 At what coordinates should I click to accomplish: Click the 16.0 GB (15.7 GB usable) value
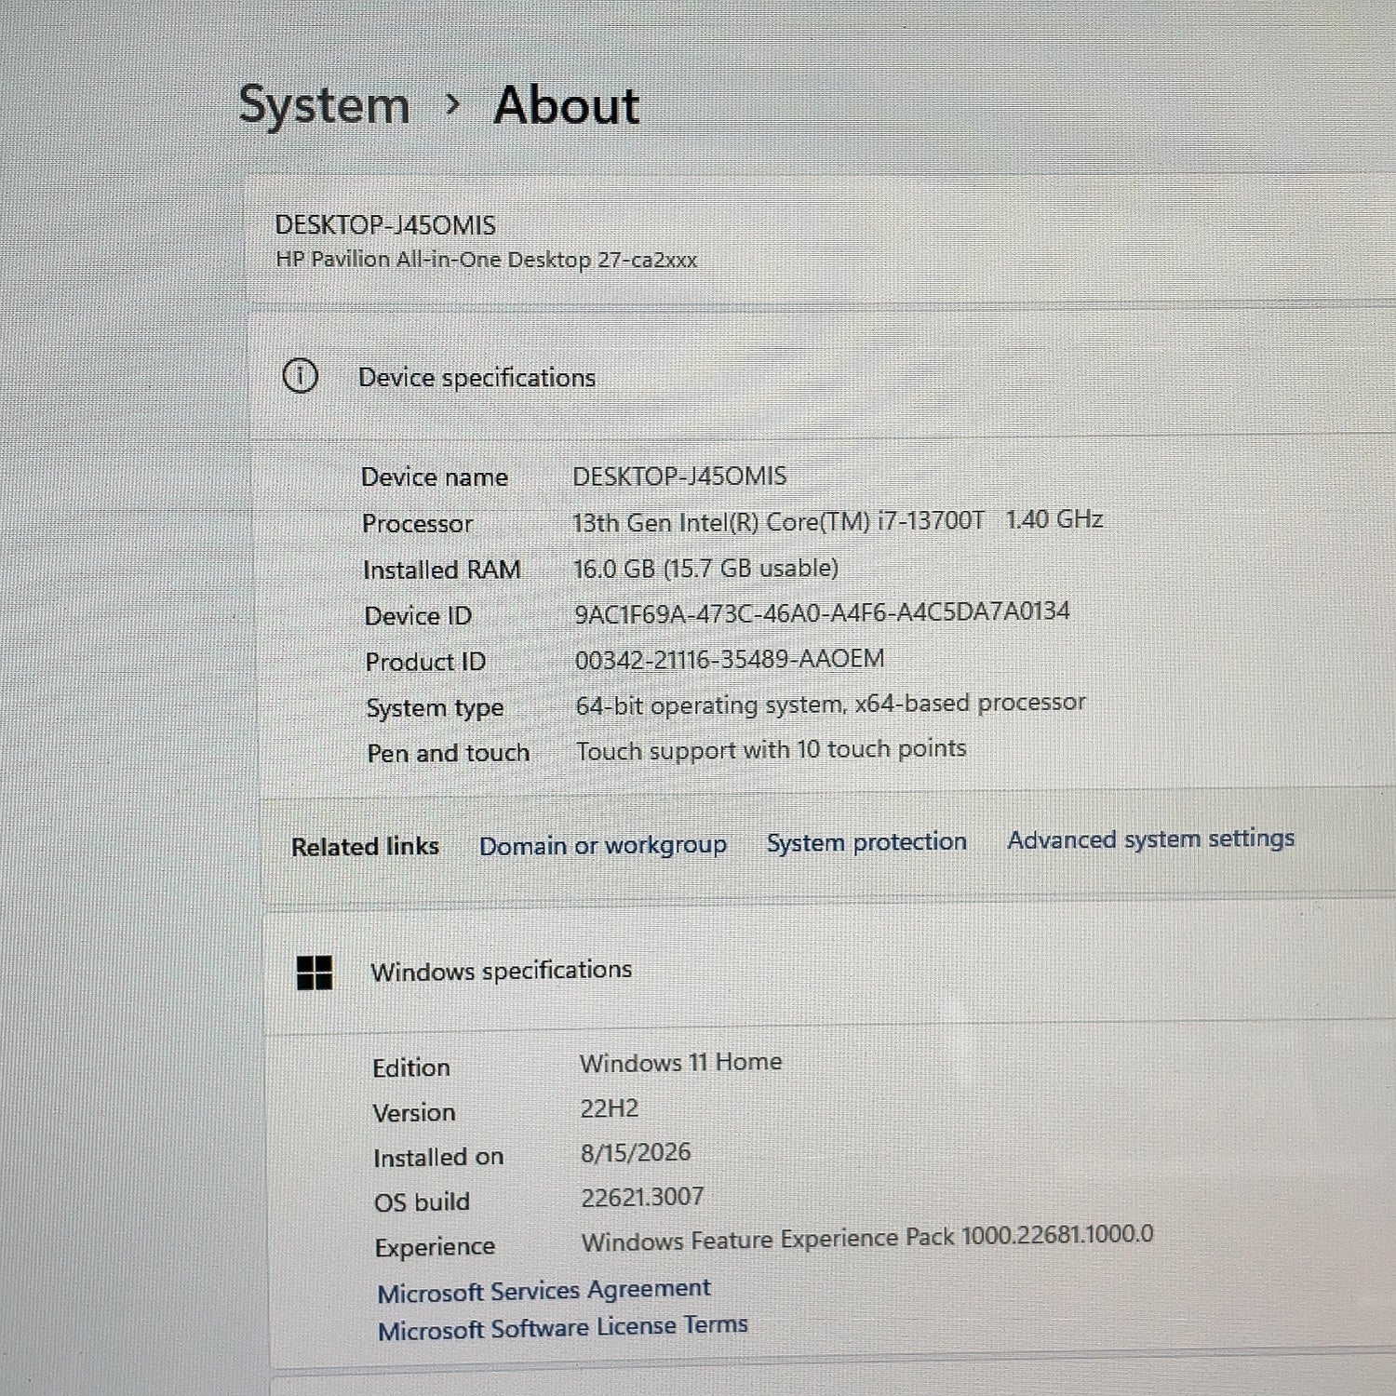point(706,568)
